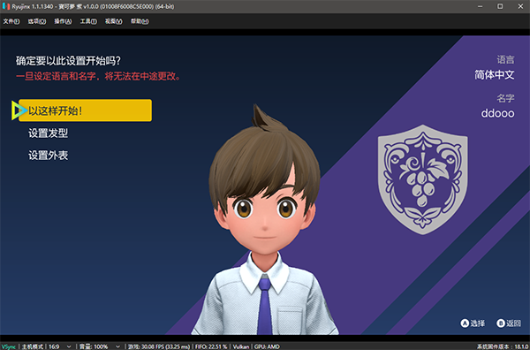Click the name value ddooo
This screenshot has width=530, height=350.
(x=497, y=113)
